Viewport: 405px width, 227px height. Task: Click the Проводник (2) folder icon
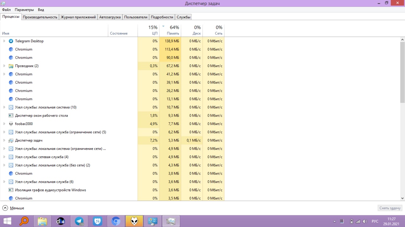[11, 66]
